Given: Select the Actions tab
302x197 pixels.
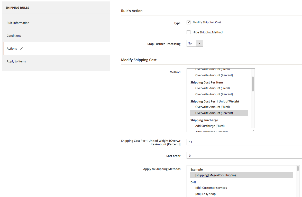Looking at the screenshot, I should click(x=12, y=49).
